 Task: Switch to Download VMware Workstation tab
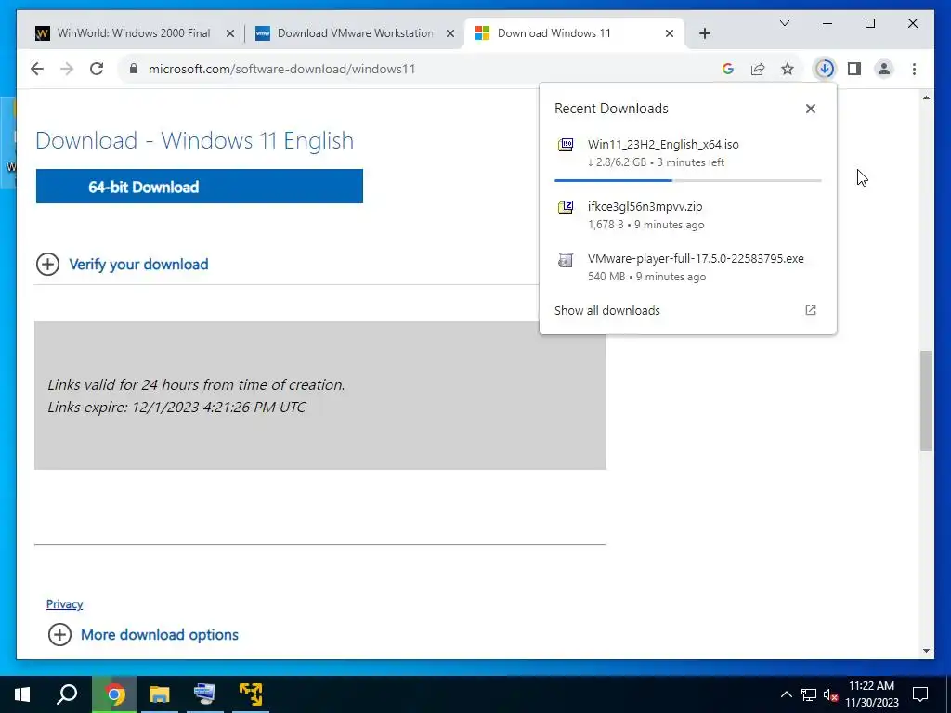point(355,33)
